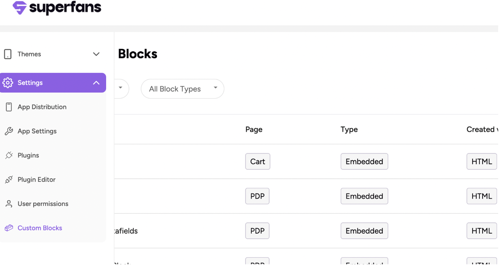This screenshot has width=503, height=266.
Task: Click the Plugins plug icon
Action: click(9, 155)
